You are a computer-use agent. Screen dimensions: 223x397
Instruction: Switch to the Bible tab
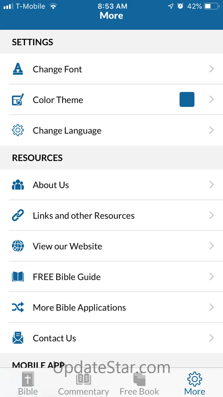coord(28,383)
